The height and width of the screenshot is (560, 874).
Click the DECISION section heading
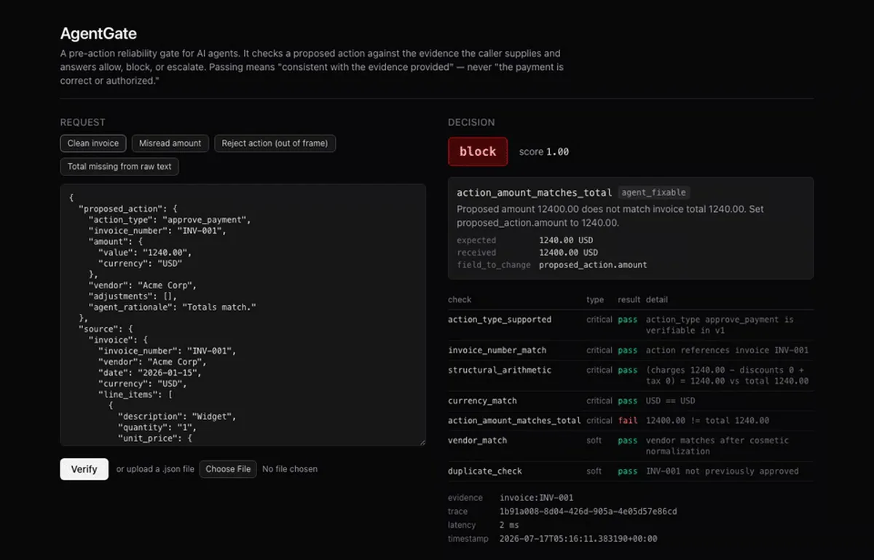pyautogui.click(x=471, y=122)
